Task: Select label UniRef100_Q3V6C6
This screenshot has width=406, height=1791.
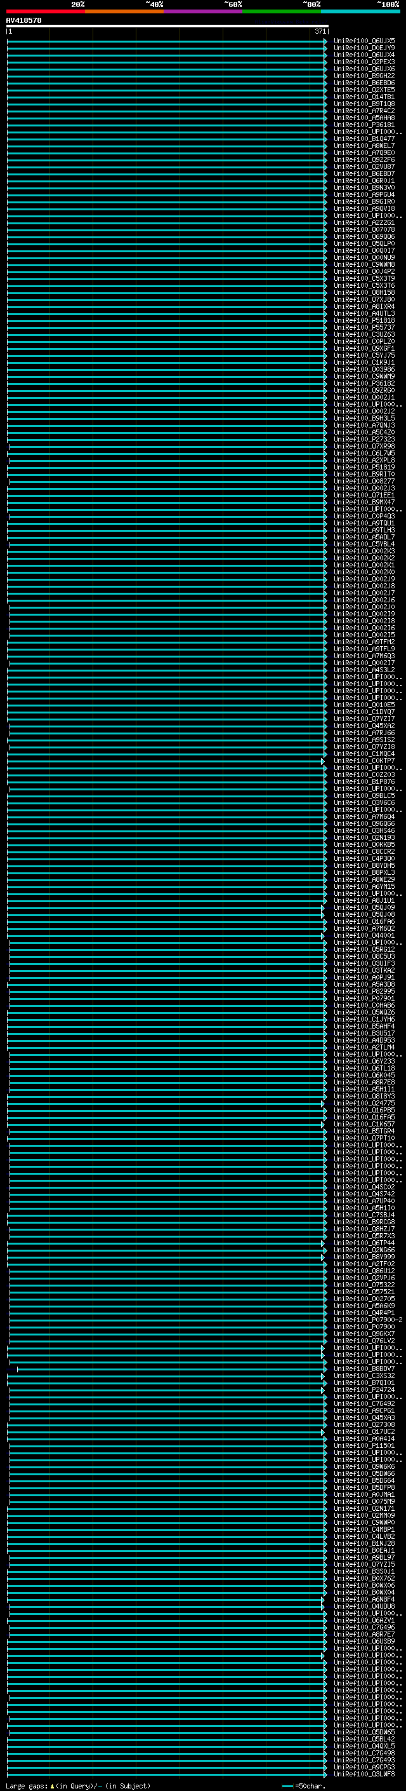Action: (x=364, y=803)
